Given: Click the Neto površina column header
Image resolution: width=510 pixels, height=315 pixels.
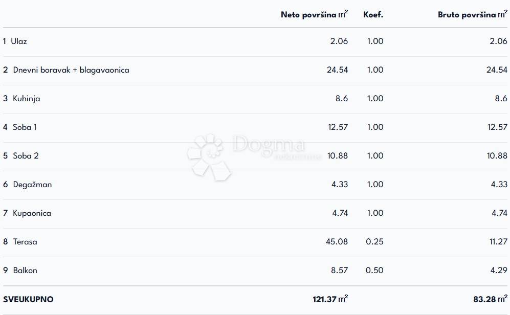Looking at the screenshot, I should click(x=314, y=15).
